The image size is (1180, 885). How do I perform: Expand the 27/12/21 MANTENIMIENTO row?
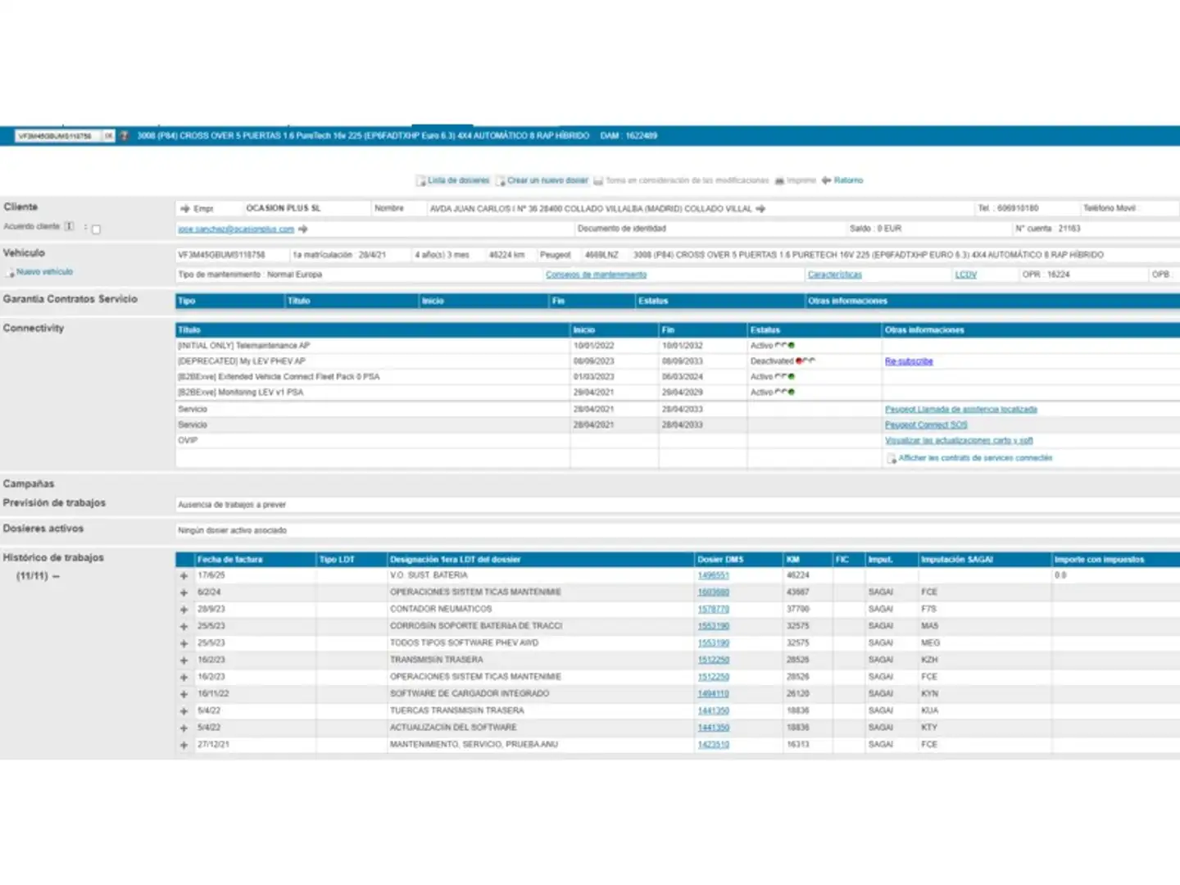(184, 745)
